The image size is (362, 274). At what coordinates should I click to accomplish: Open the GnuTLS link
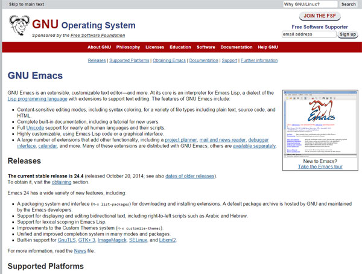coord(67,240)
